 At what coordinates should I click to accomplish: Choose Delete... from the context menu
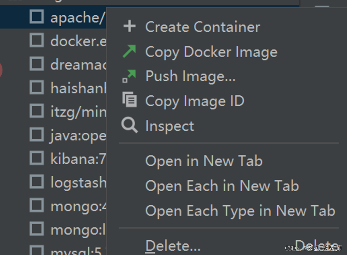click(x=173, y=246)
